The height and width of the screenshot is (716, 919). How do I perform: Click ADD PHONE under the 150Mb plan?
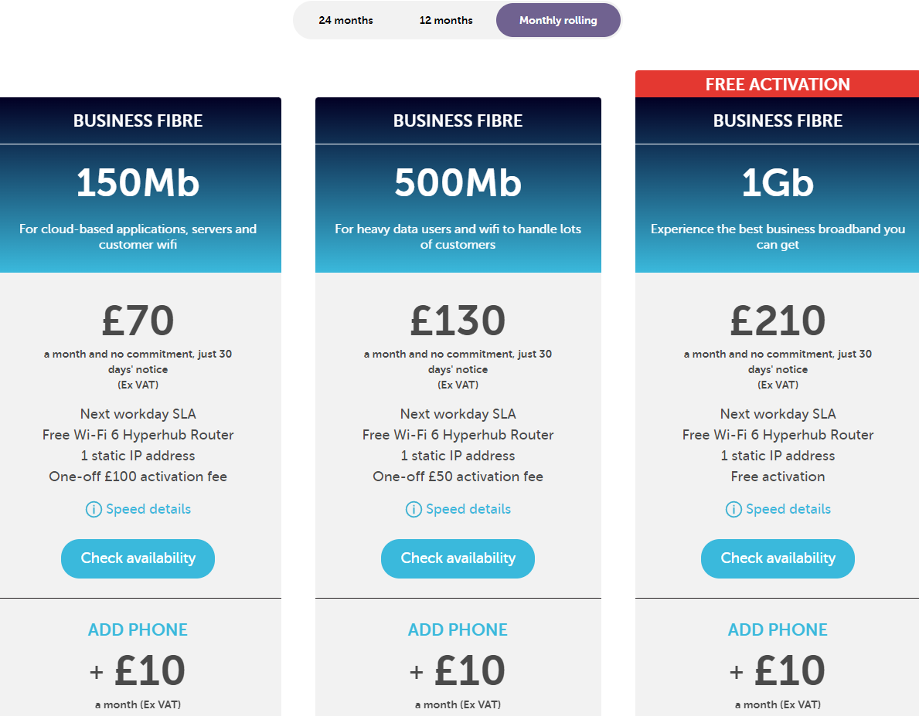(138, 629)
